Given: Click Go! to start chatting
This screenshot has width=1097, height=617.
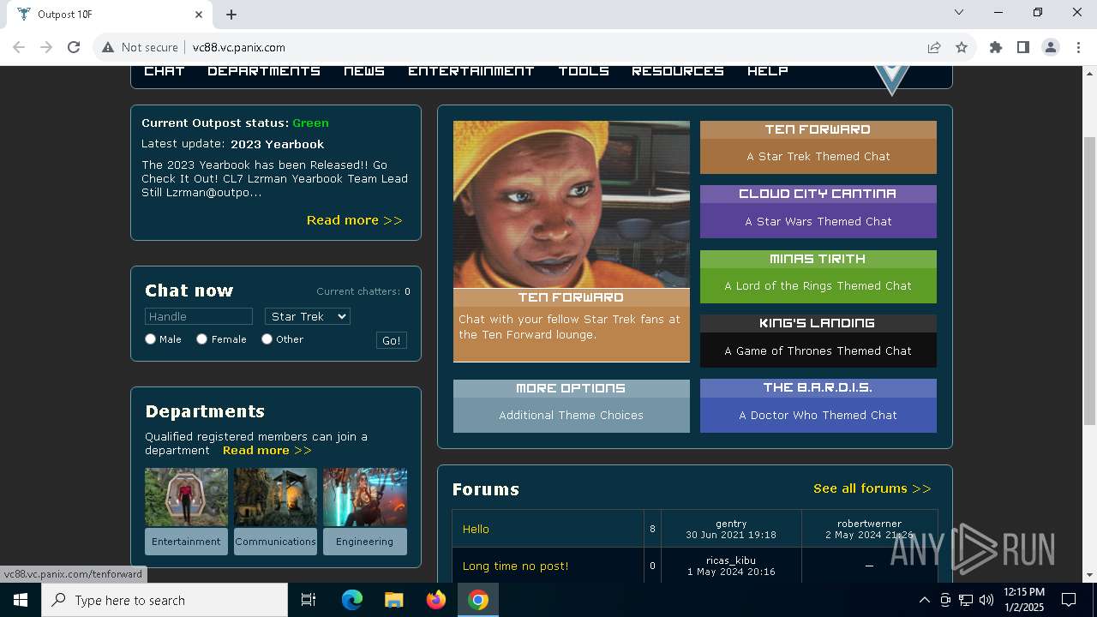Looking at the screenshot, I should [392, 340].
